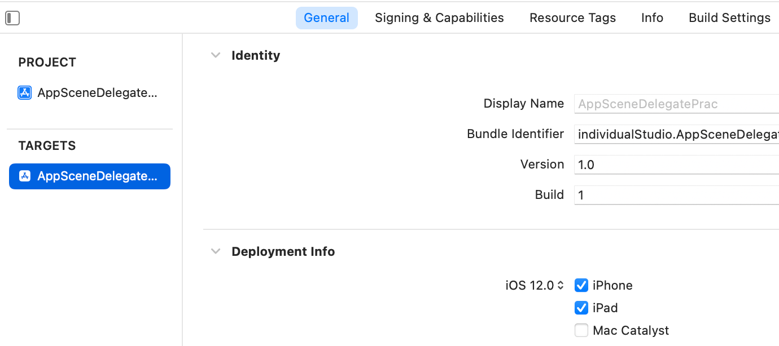Image resolution: width=779 pixels, height=346 pixels.
Task: Edit the Bundle Identifier field
Action: click(x=676, y=134)
